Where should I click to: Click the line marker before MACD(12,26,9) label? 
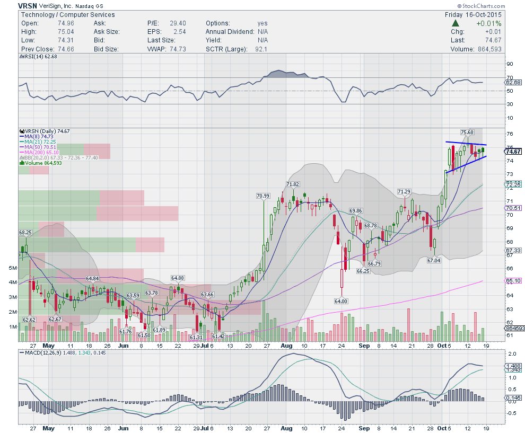pos(22,352)
